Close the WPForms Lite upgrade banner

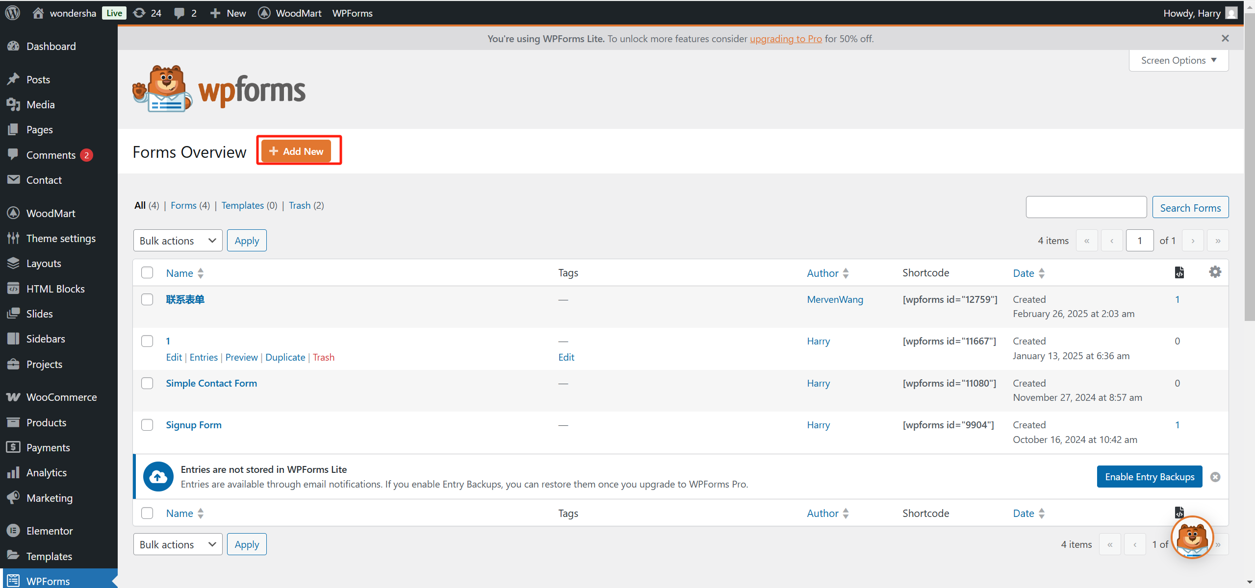pyautogui.click(x=1225, y=38)
